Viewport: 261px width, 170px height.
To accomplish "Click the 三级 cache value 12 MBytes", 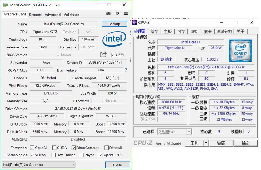I will 224,119.
